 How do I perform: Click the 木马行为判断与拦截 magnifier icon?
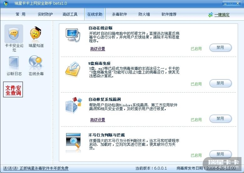tap(73, 141)
